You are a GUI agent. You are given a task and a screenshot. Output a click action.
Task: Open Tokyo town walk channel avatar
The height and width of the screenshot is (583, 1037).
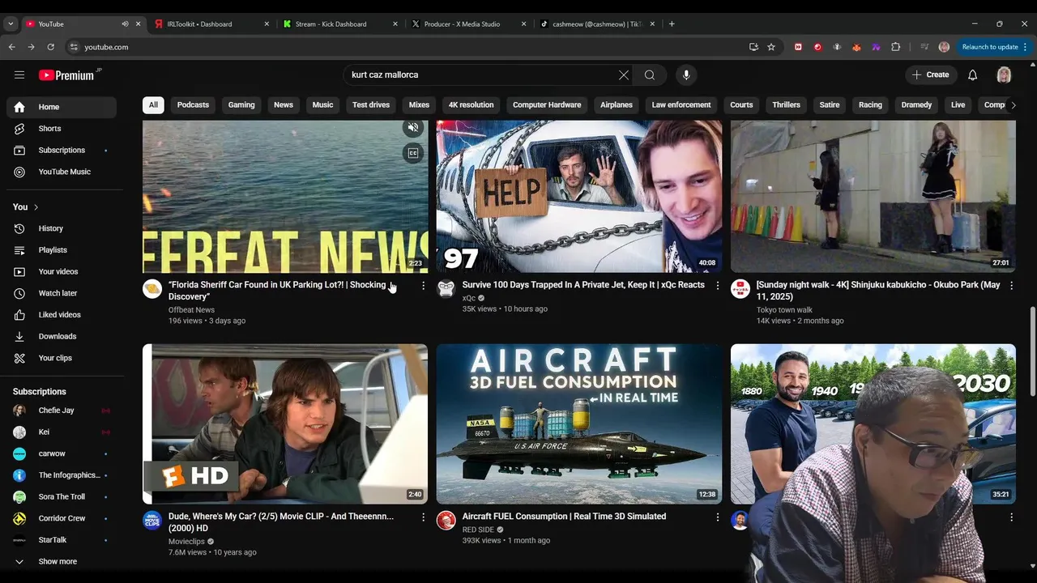(740, 289)
